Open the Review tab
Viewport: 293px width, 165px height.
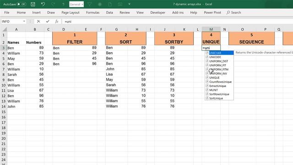click(x=125, y=12)
